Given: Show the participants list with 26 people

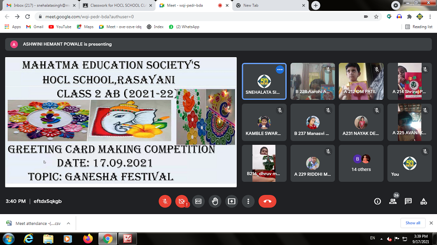Looking at the screenshot, I should (x=393, y=201).
